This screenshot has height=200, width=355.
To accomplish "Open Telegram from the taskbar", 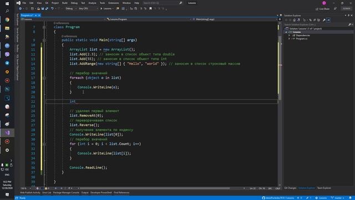I will coord(7,63).
